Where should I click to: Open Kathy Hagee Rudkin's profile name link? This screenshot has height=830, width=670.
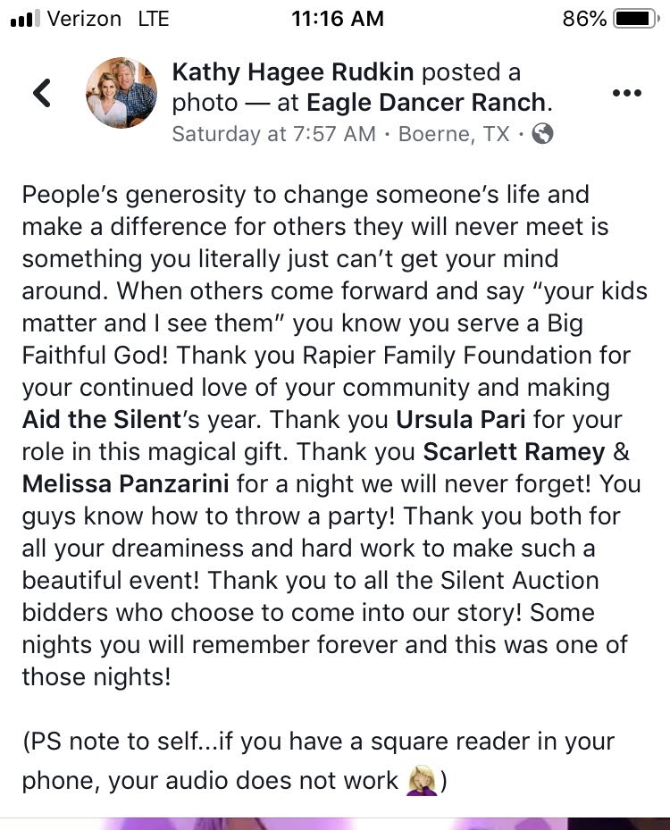click(293, 72)
